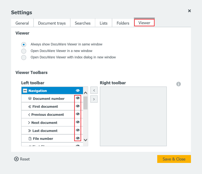Click the Document number stack icon
202x174 pixels.
tap(30, 99)
